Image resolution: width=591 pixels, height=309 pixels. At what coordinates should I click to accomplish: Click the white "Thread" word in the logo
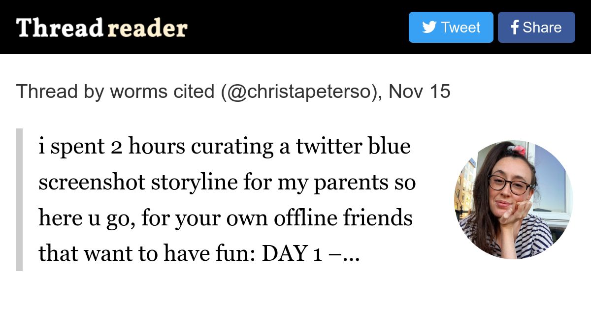pyautogui.click(x=59, y=28)
